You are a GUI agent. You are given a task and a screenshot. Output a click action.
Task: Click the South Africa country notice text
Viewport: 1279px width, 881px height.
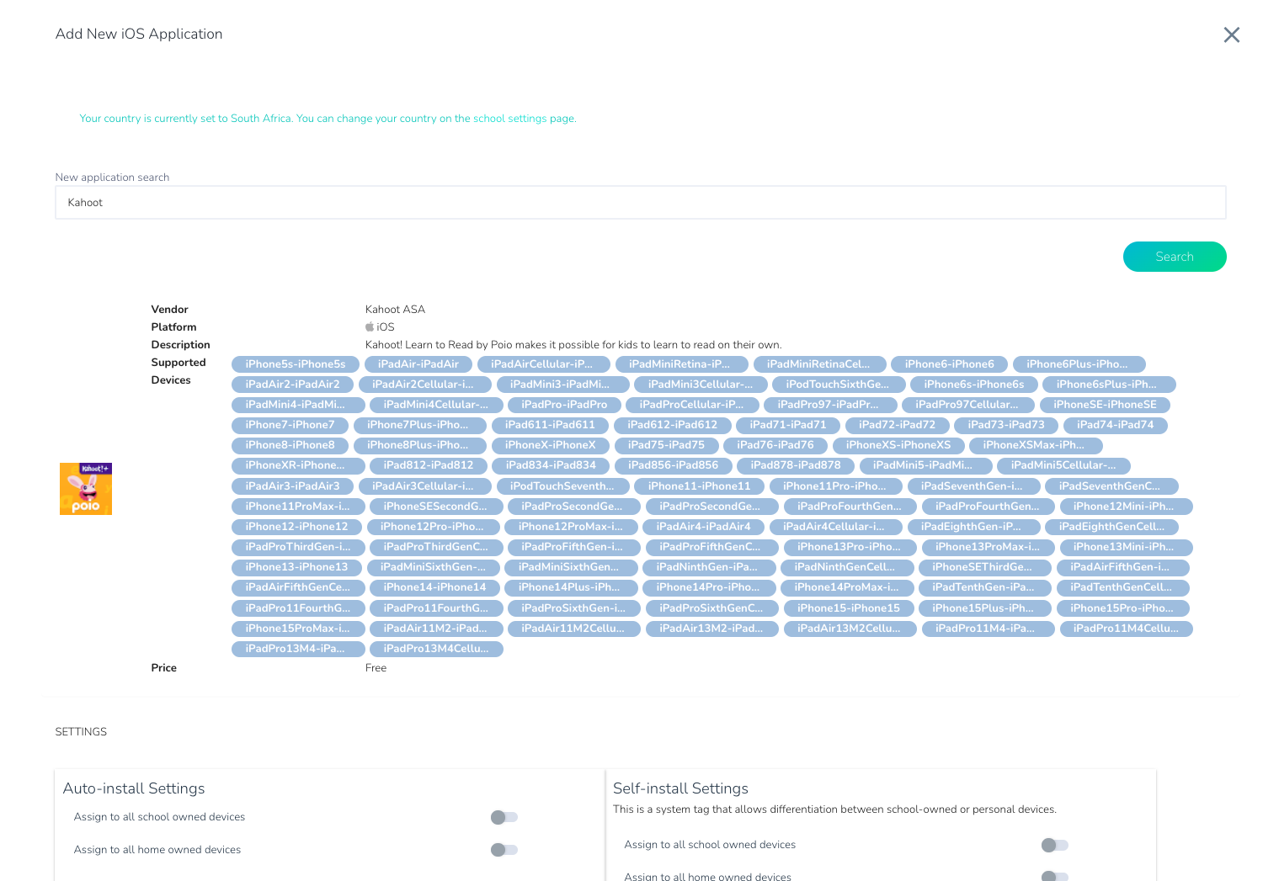pyautogui.click(x=328, y=119)
